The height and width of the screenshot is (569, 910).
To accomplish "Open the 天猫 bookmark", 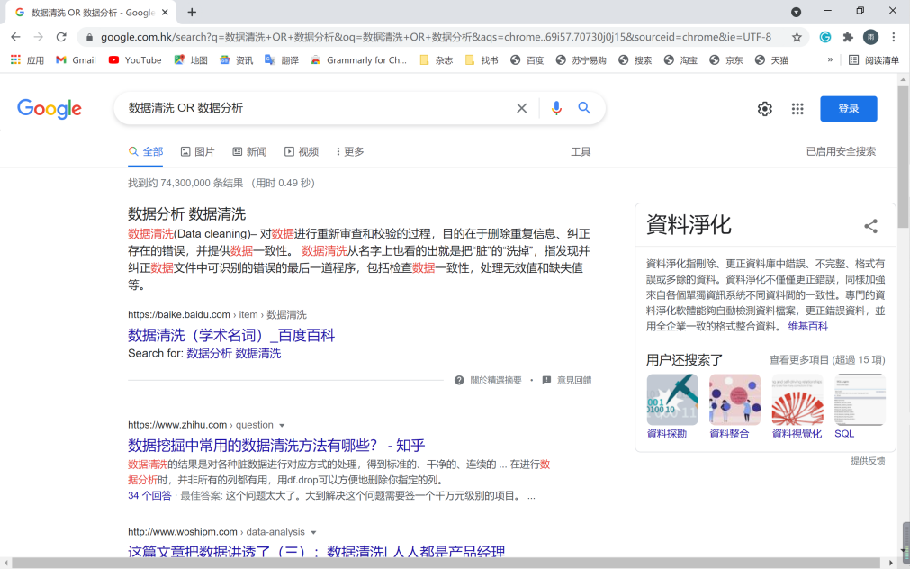I will 771,59.
